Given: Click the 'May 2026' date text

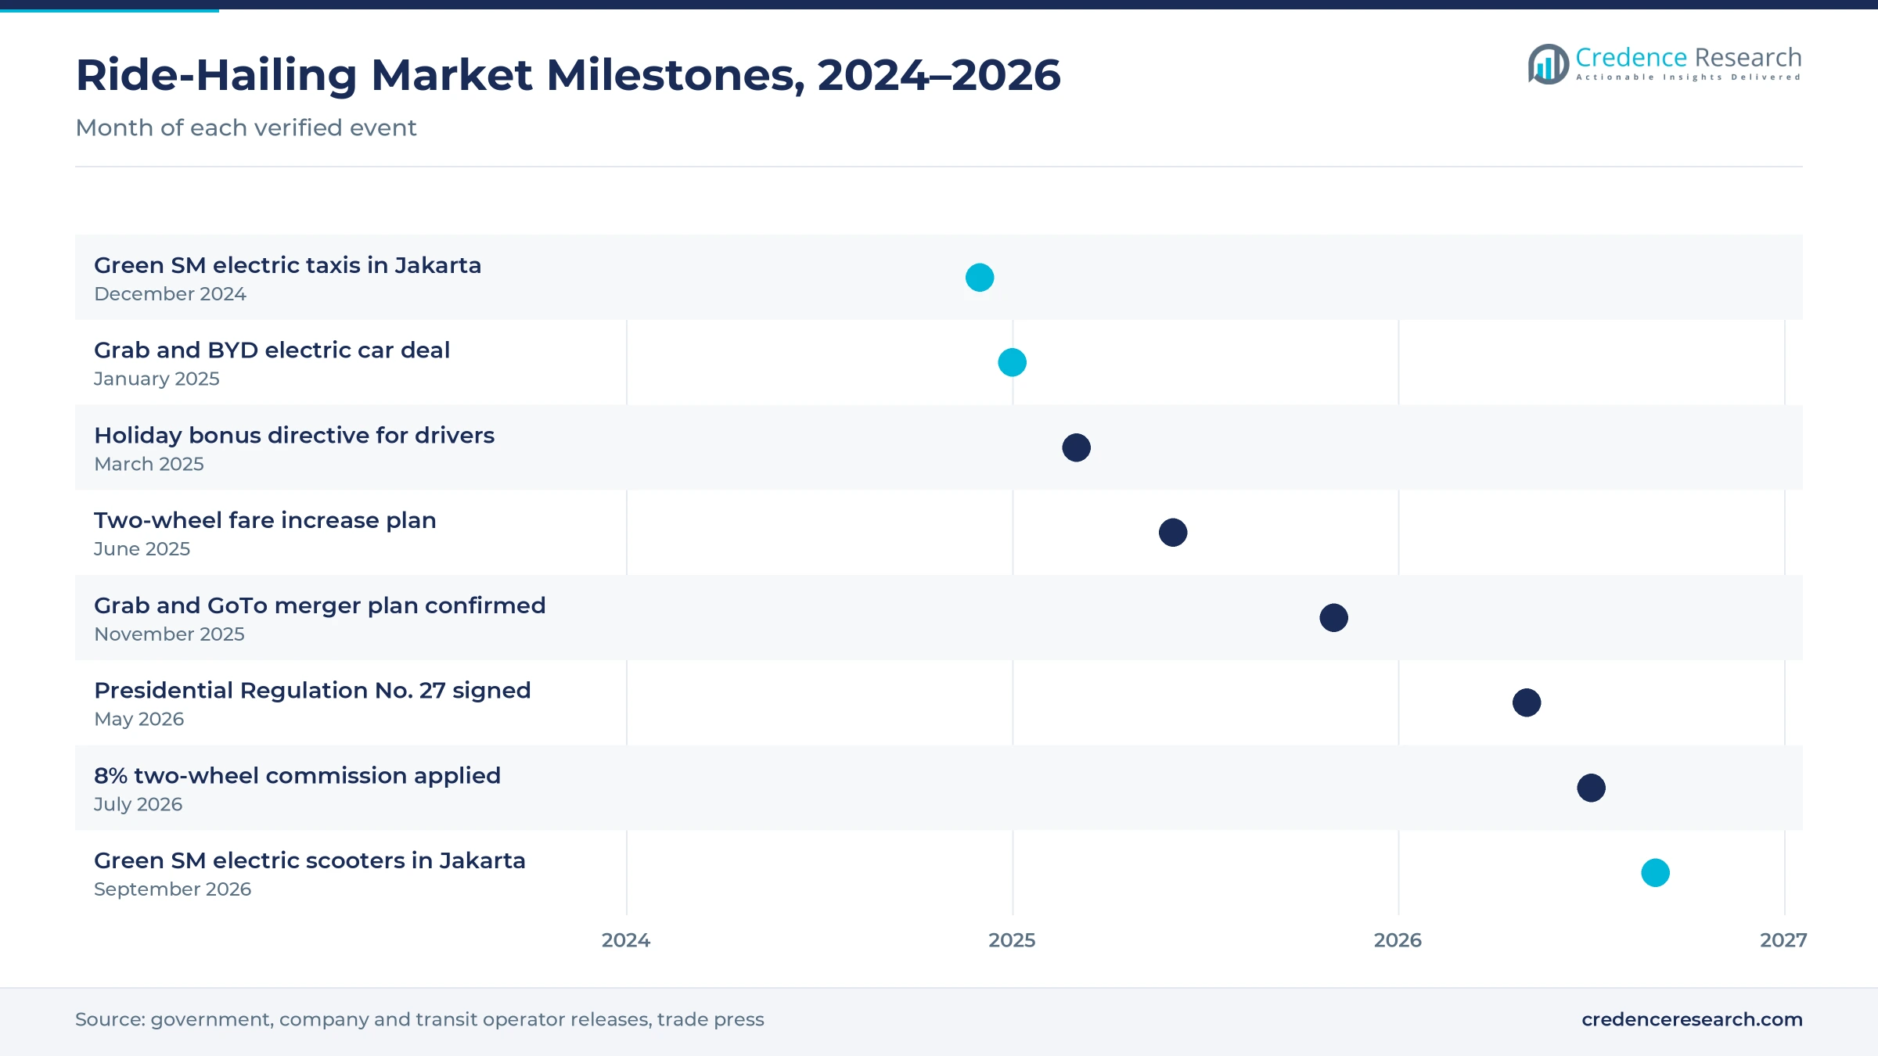Looking at the screenshot, I should click(139, 720).
